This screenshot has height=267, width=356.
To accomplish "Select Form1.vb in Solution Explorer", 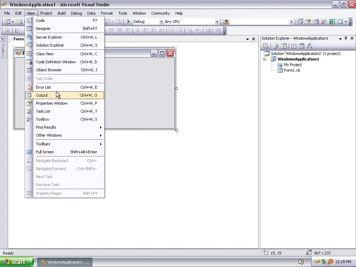I will pyautogui.click(x=292, y=70).
